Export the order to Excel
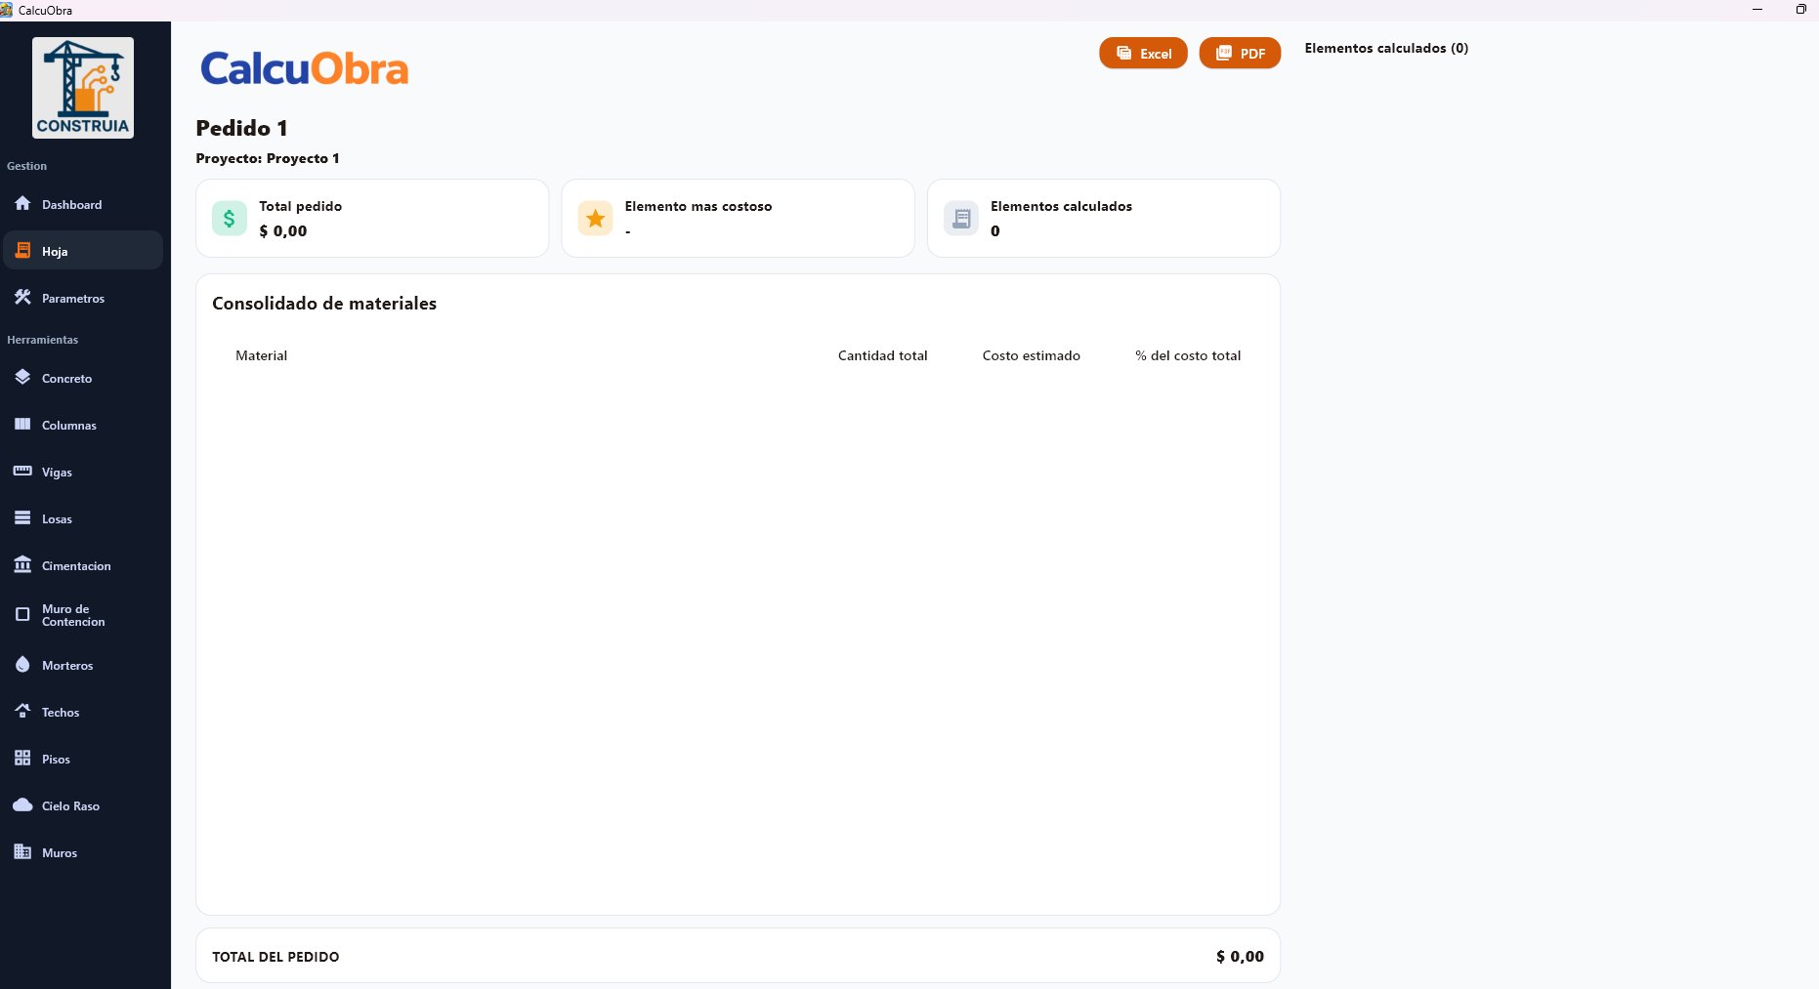 pyautogui.click(x=1143, y=54)
